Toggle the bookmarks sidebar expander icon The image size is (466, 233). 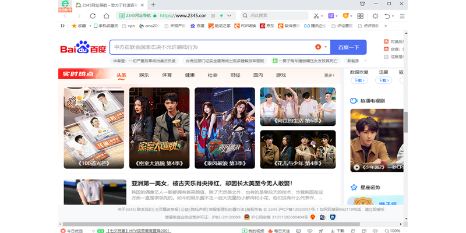[63, 26]
